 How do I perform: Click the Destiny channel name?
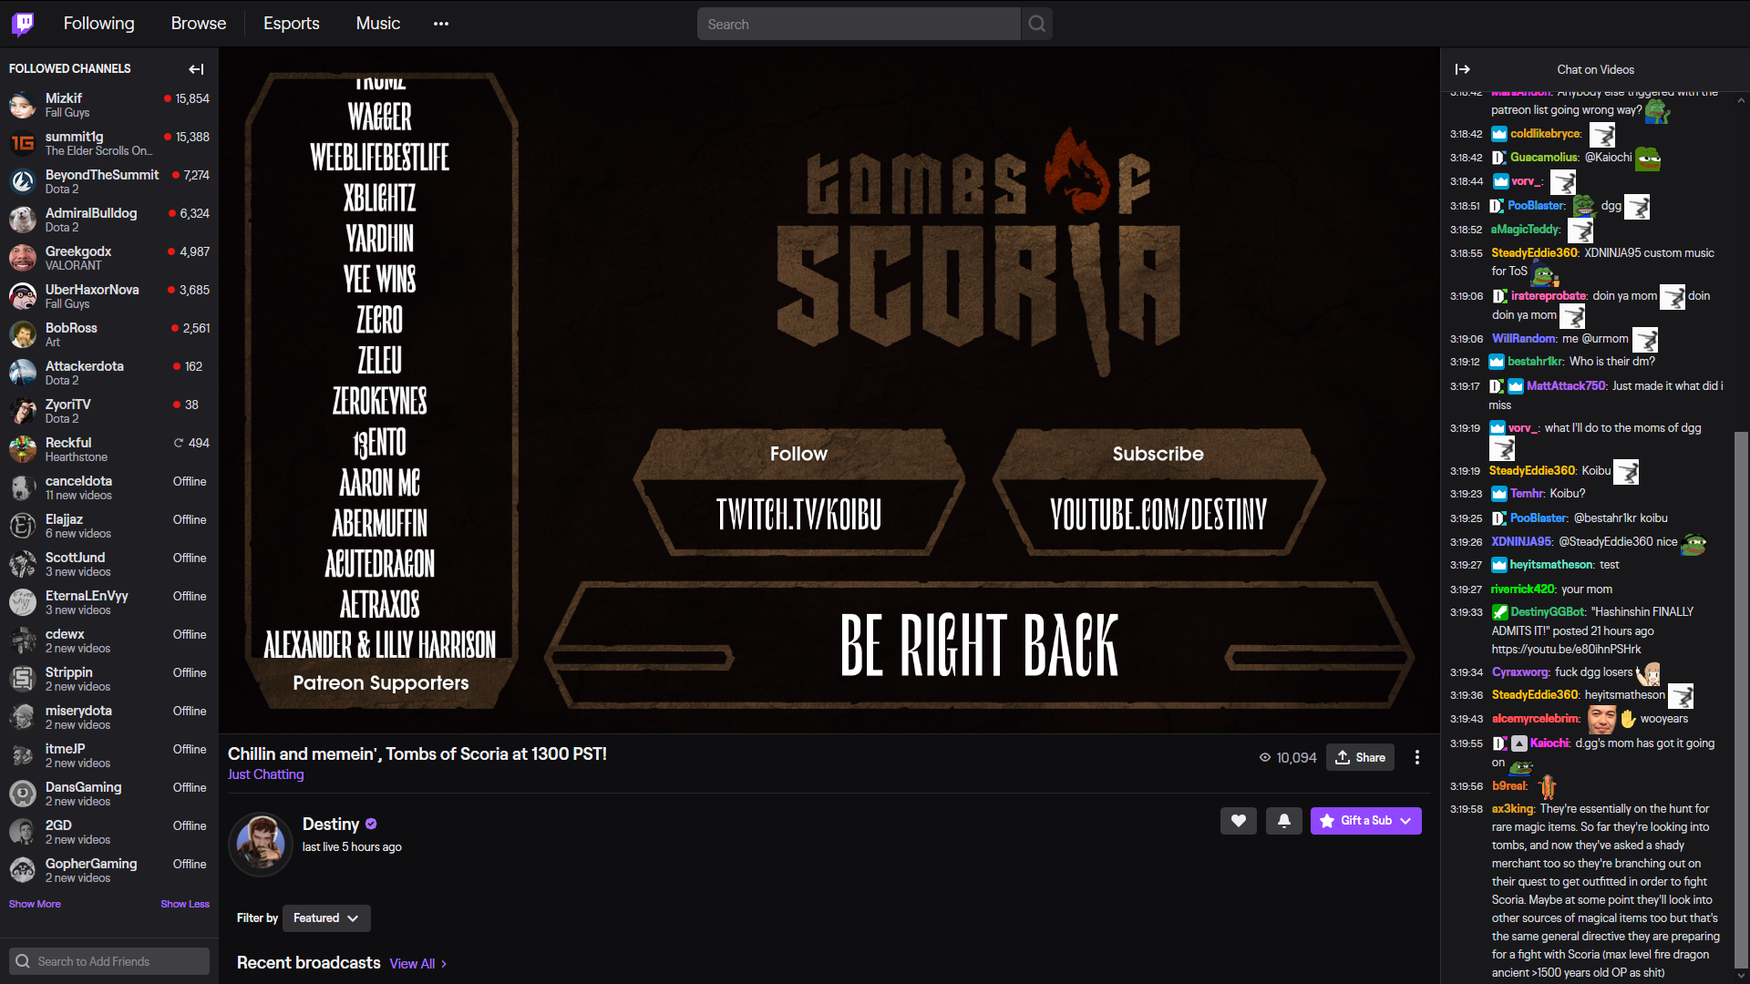point(330,824)
